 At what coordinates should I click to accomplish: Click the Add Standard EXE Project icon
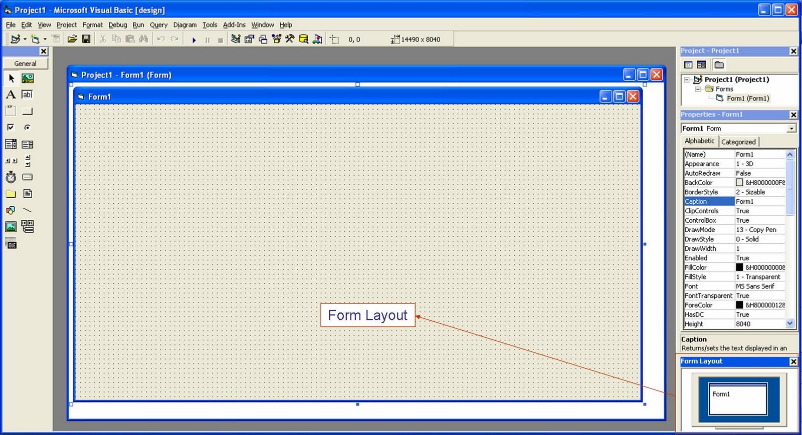pyautogui.click(x=15, y=39)
